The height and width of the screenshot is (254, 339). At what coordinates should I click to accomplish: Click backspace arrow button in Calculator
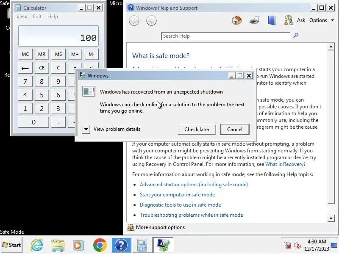pos(25,68)
